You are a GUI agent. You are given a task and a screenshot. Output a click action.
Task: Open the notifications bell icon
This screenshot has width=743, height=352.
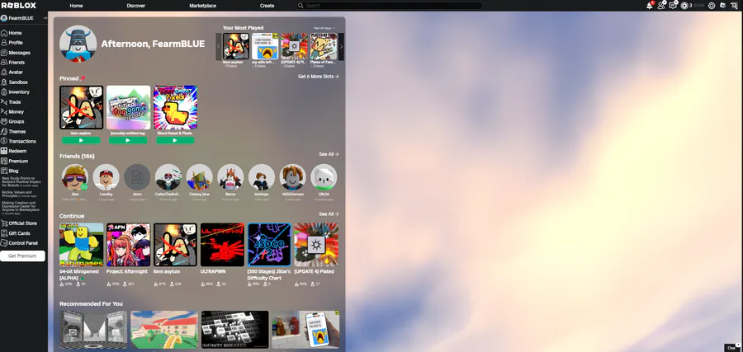click(649, 6)
